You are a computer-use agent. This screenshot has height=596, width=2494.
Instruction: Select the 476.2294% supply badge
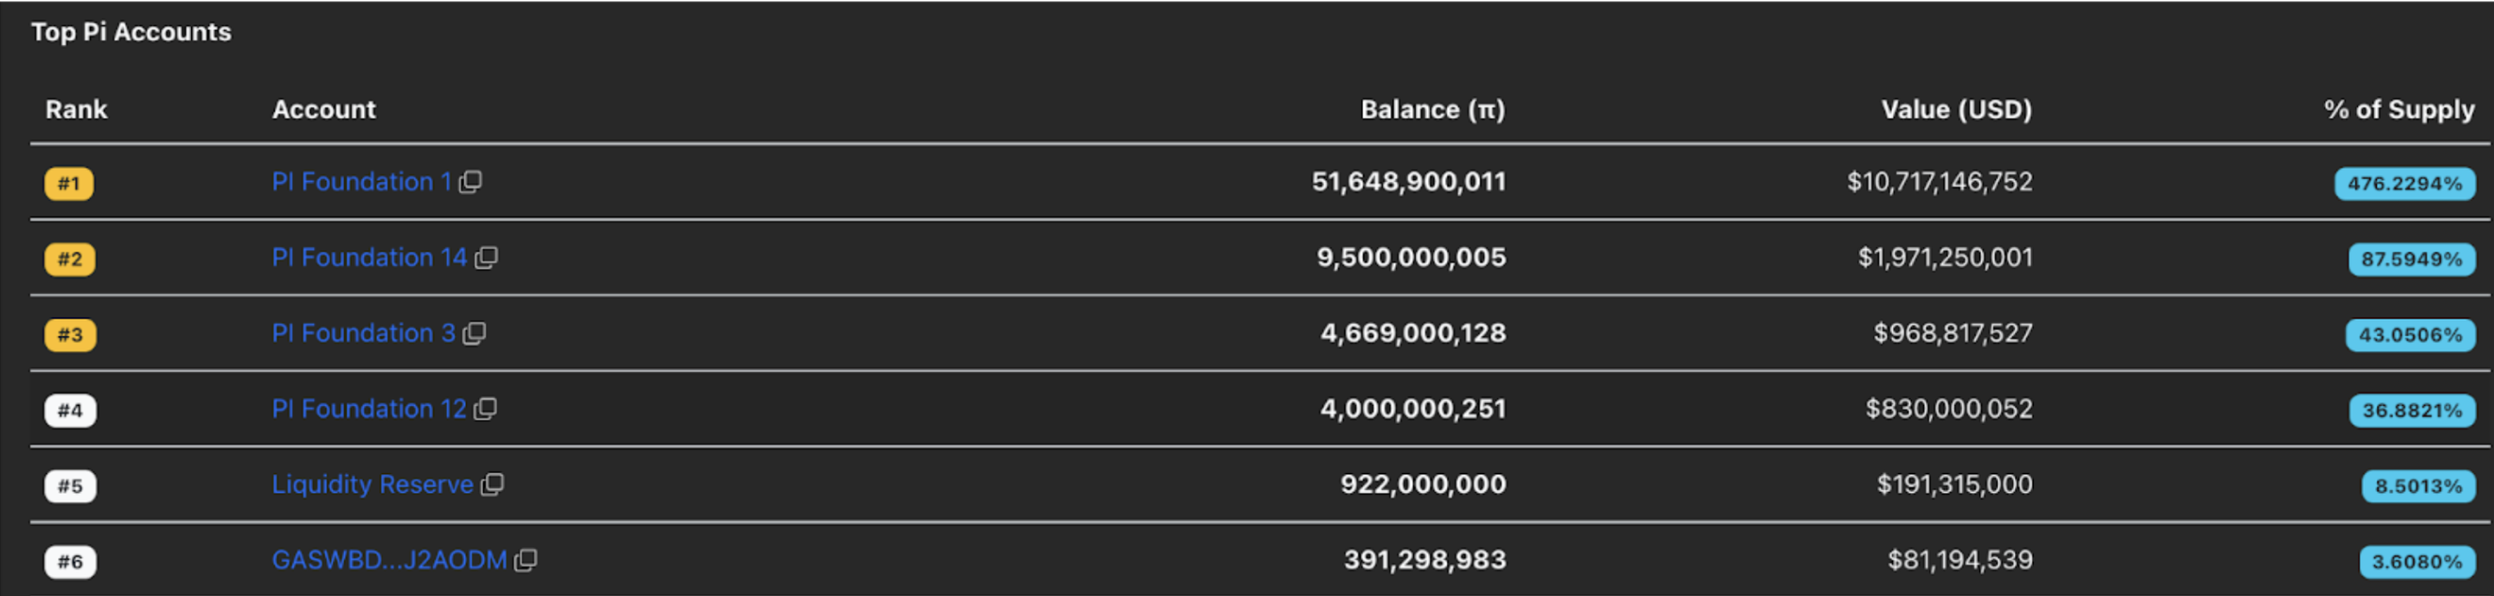tap(2404, 183)
